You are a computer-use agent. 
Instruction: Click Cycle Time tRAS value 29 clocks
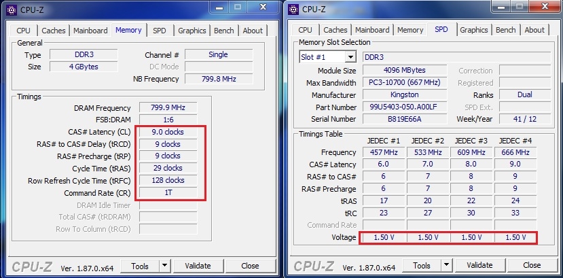(168, 168)
